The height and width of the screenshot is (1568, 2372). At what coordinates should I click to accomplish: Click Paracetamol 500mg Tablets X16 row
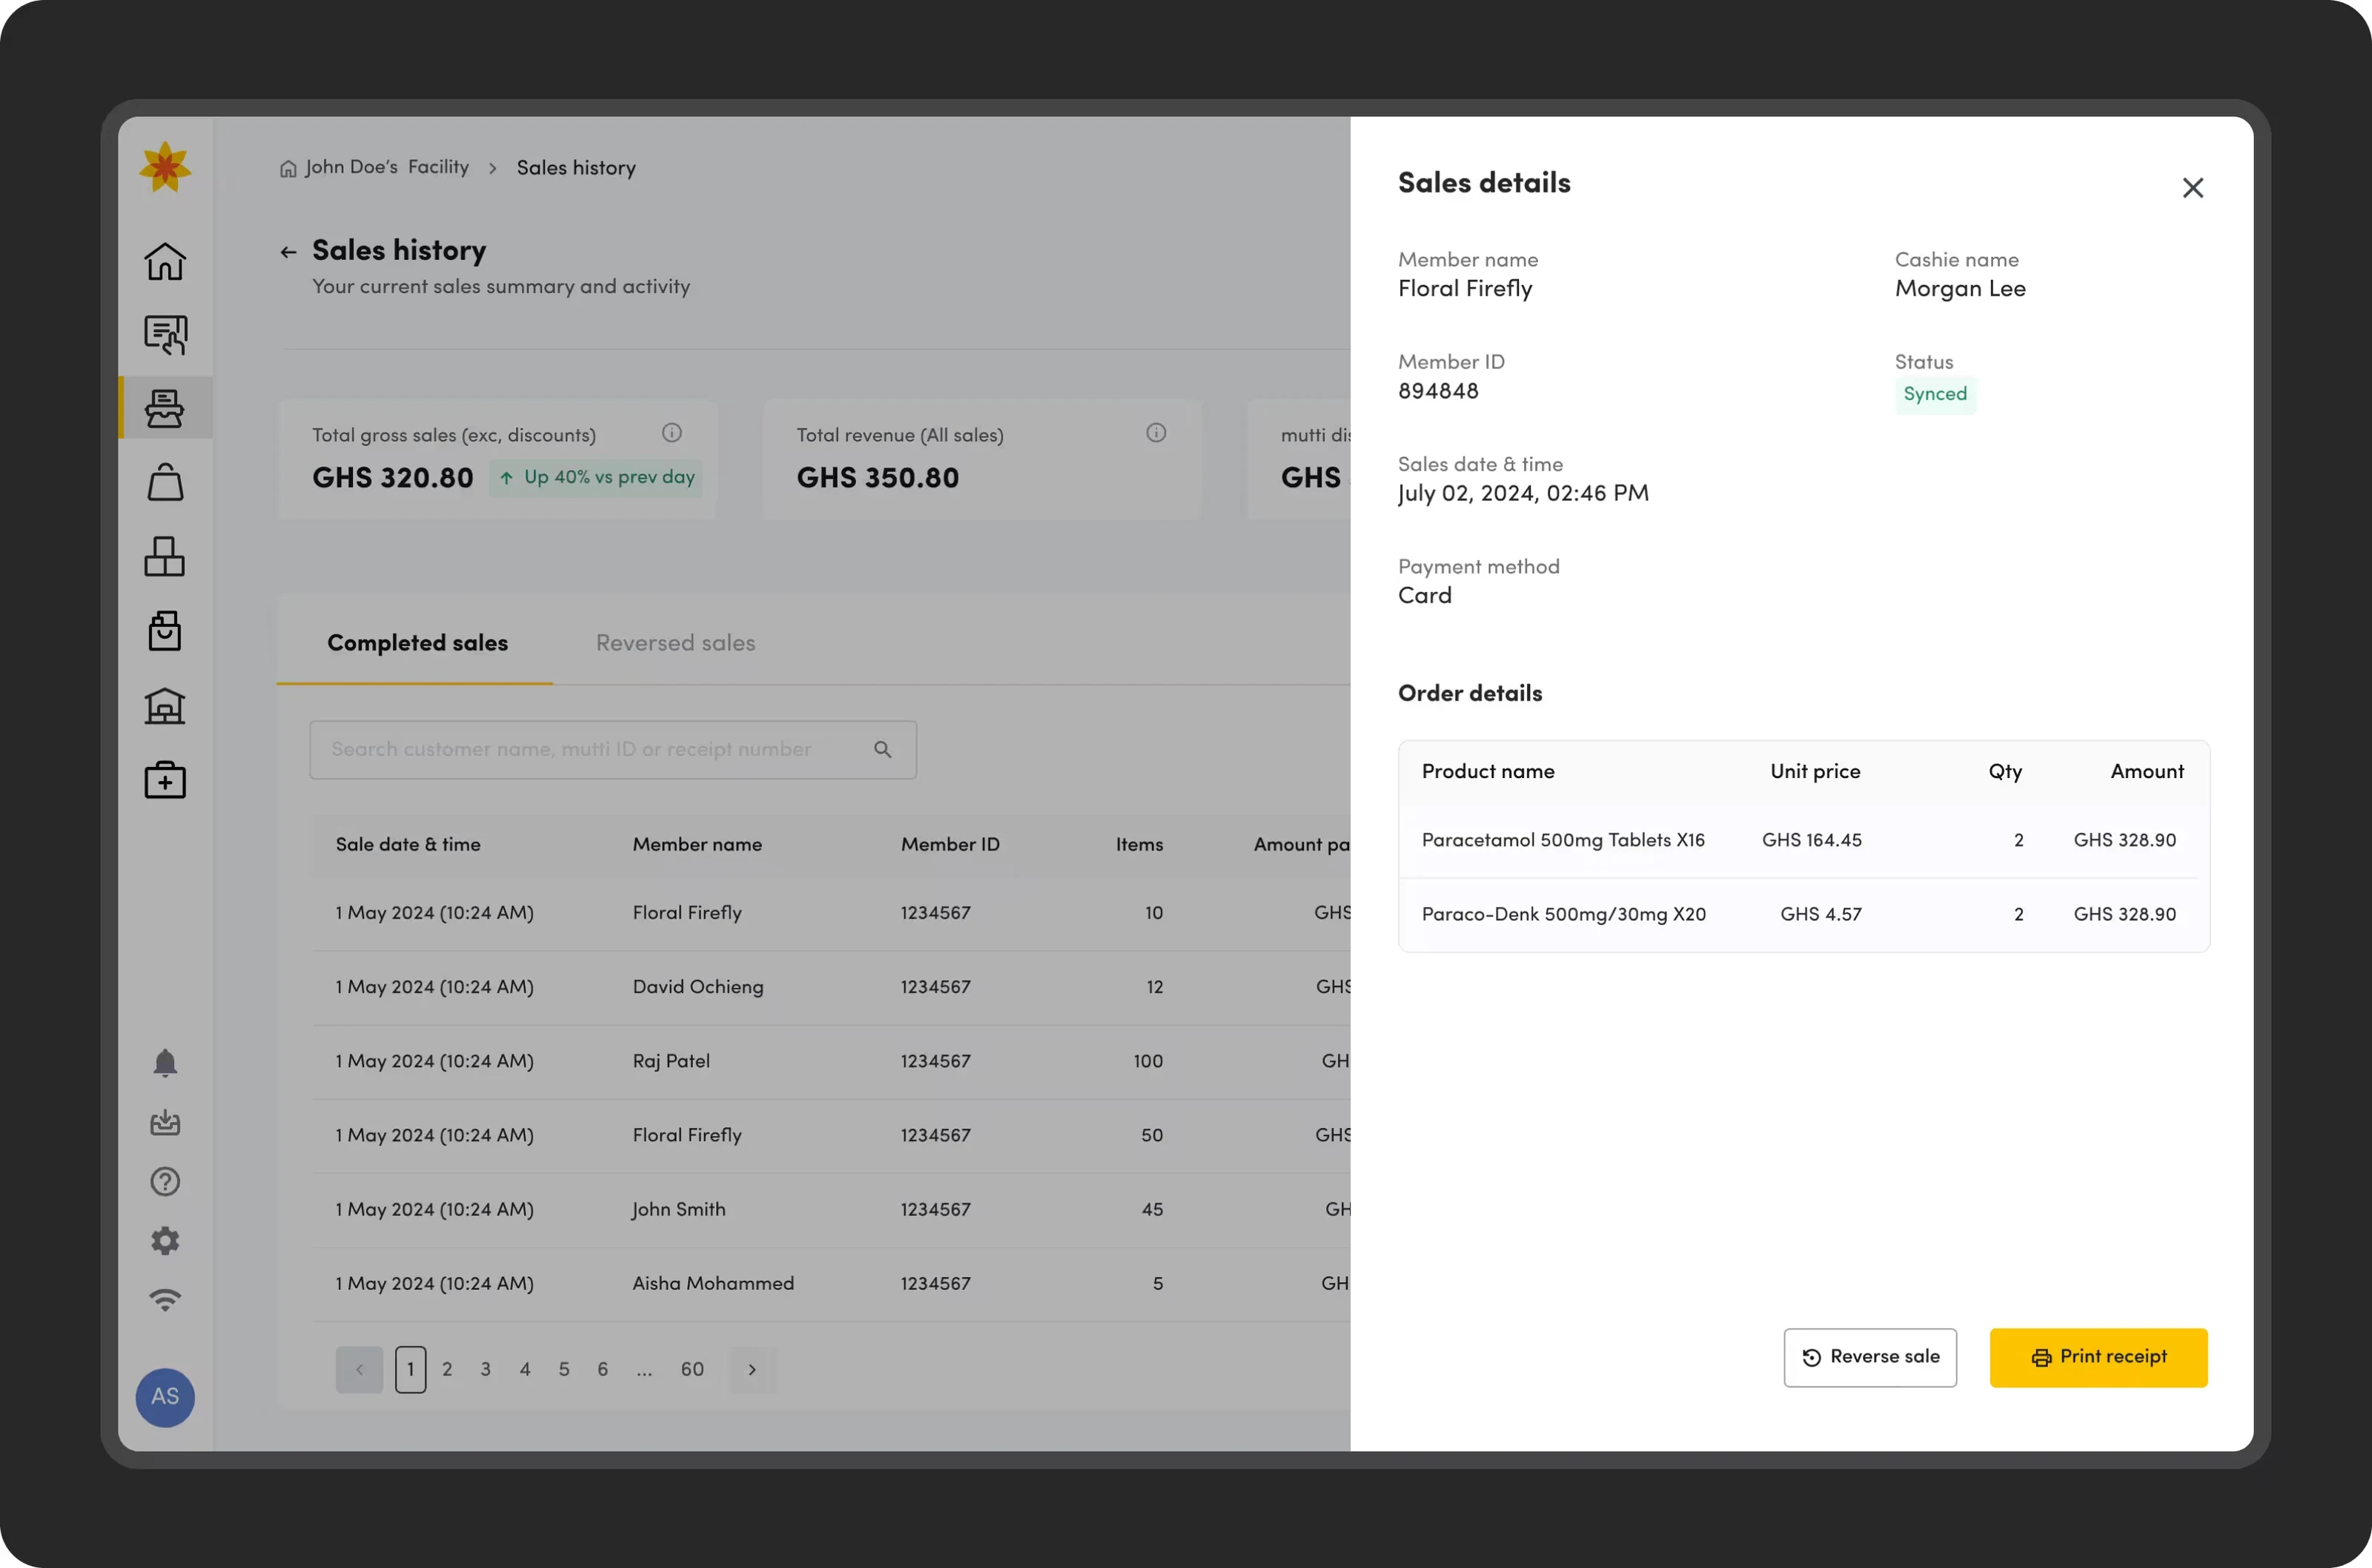(1803, 841)
